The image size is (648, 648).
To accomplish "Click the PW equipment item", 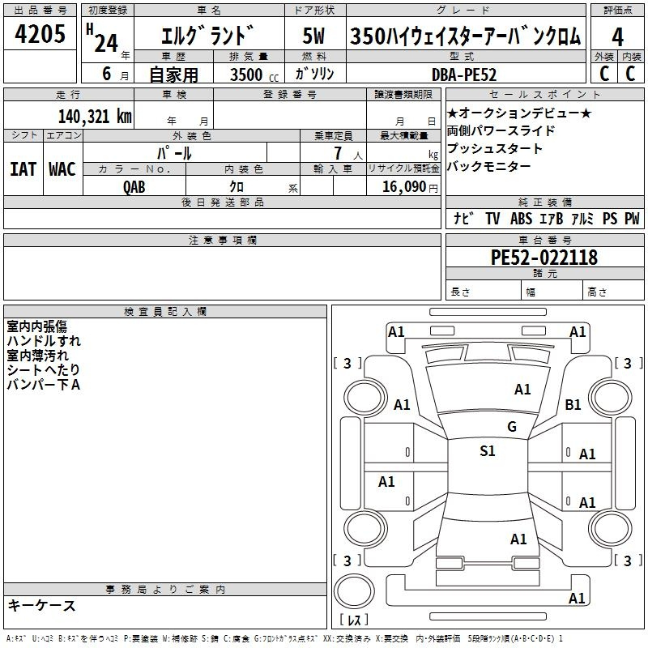I will [632, 218].
